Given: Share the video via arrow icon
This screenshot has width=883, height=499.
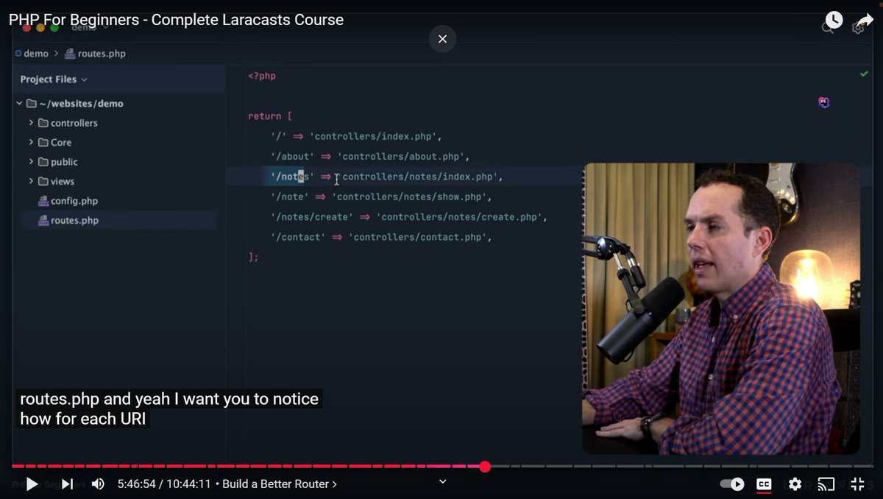Looking at the screenshot, I should pyautogui.click(x=864, y=20).
